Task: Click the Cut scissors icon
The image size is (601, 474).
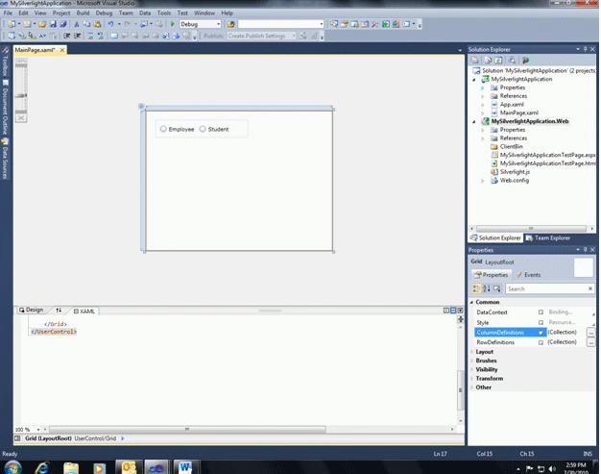Action: tap(76, 24)
